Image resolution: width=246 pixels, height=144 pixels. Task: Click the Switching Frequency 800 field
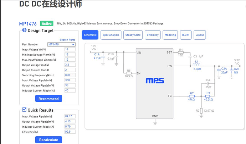pyautogui.click(x=70, y=75)
